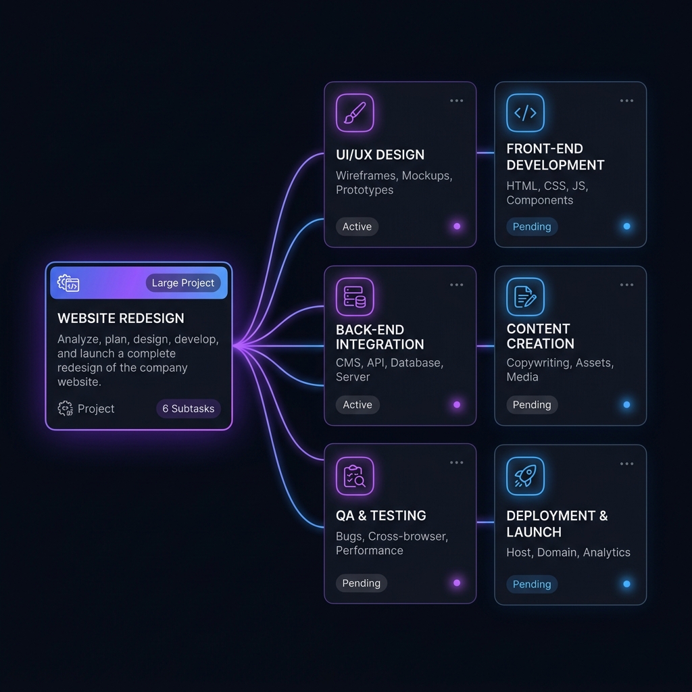Select the DEPLOYMENT & LAUNCH card title
The width and height of the screenshot is (692, 692).
coord(557,524)
